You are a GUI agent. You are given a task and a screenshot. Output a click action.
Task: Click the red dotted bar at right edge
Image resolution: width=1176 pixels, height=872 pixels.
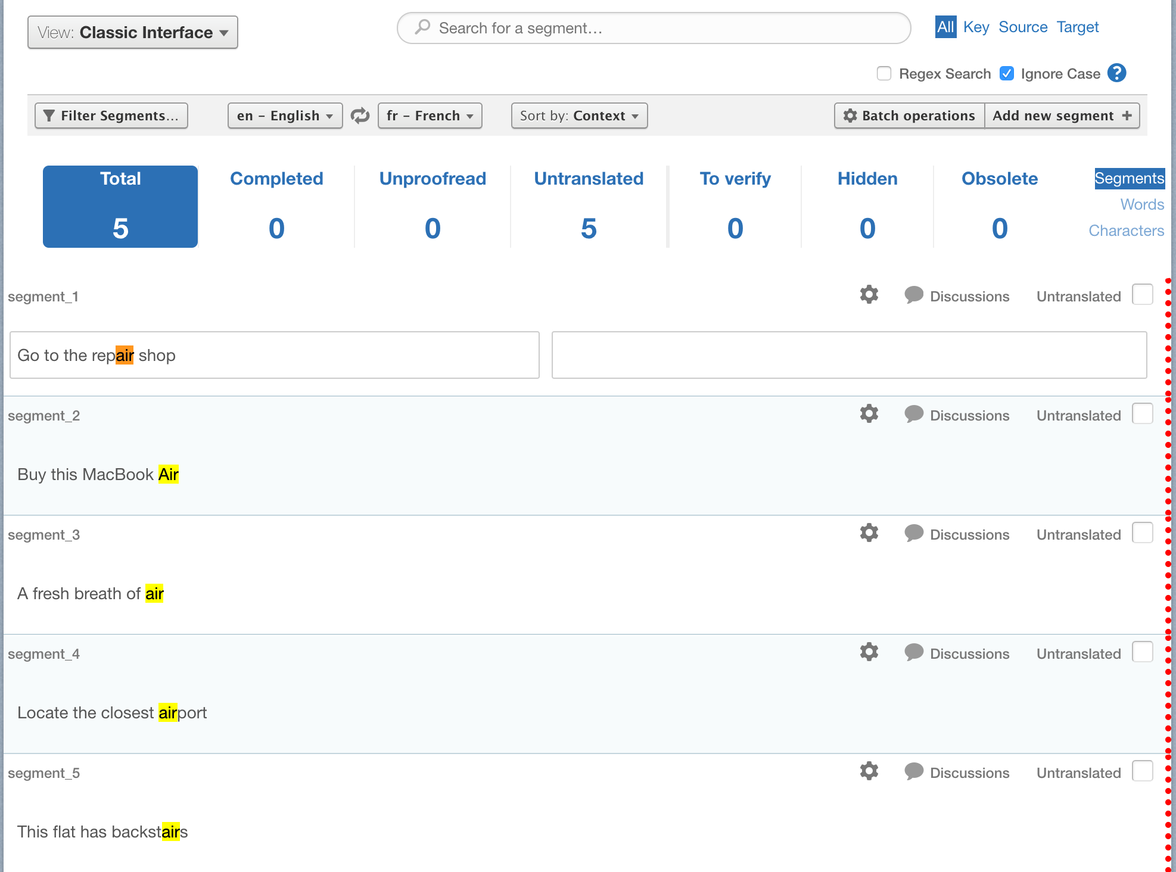(x=1168, y=572)
